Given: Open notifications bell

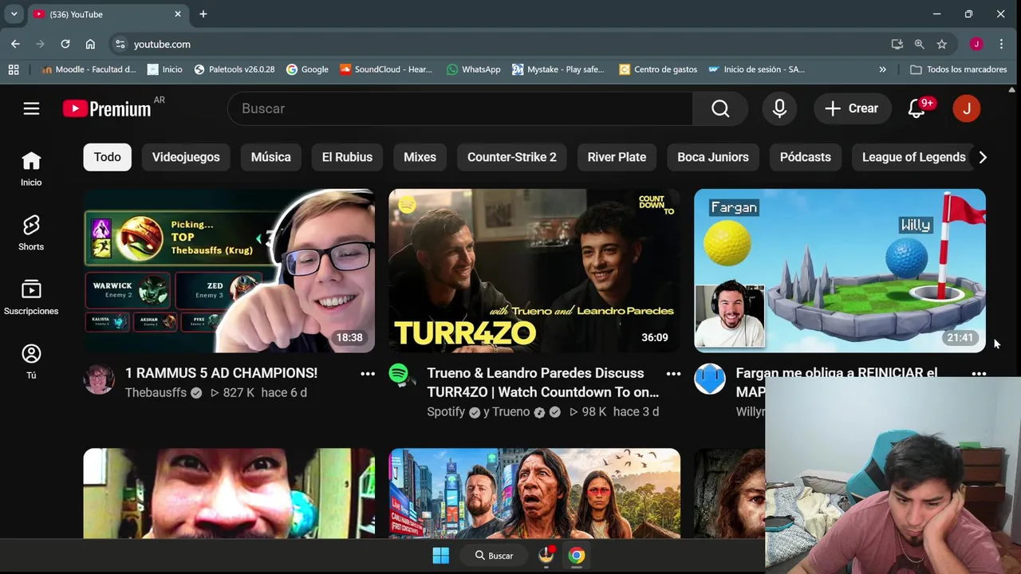Looking at the screenshot, I should coord(917,108).
